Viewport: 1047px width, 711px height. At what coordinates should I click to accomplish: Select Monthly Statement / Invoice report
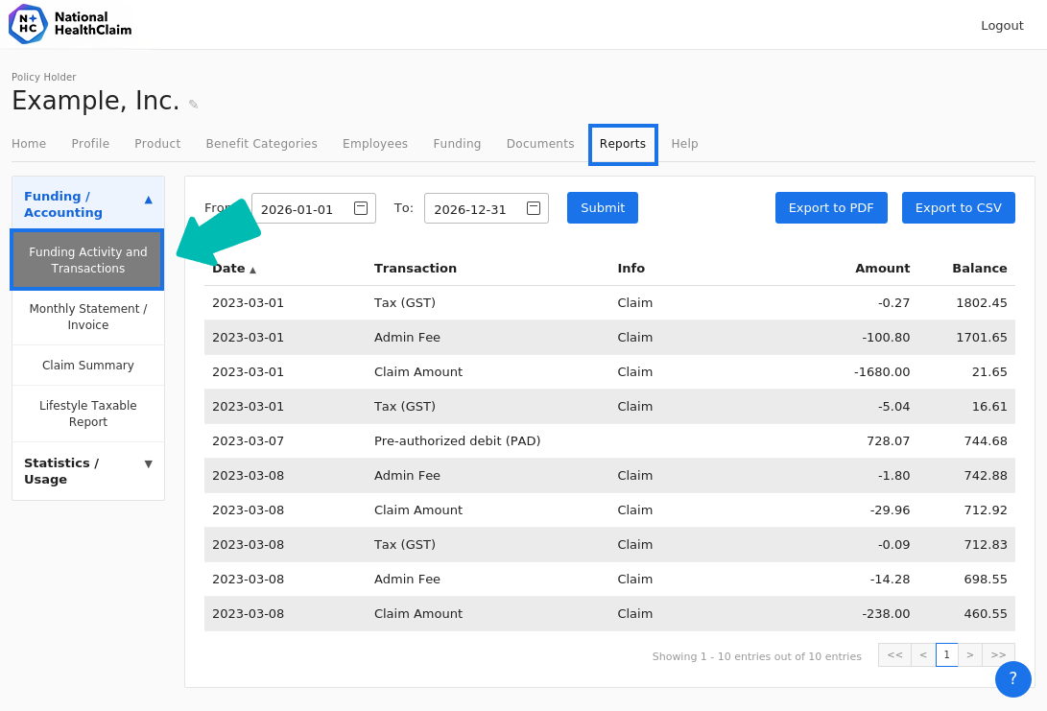click(x=88, y=317)
